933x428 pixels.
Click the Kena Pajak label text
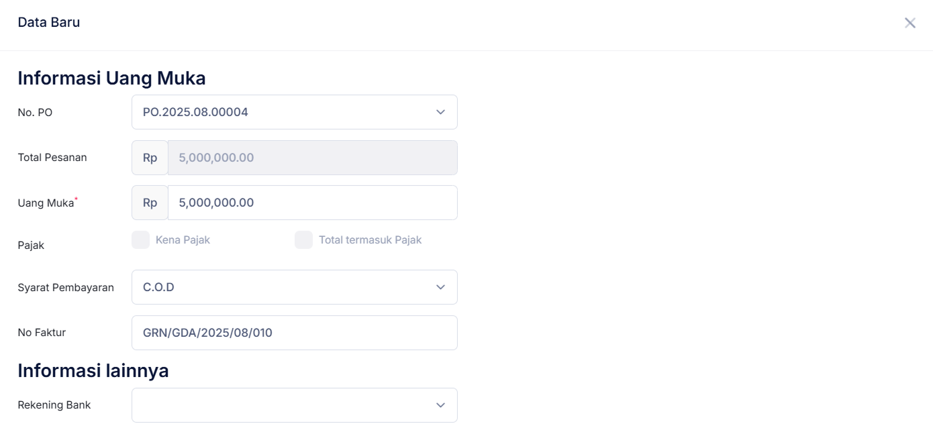183,240
